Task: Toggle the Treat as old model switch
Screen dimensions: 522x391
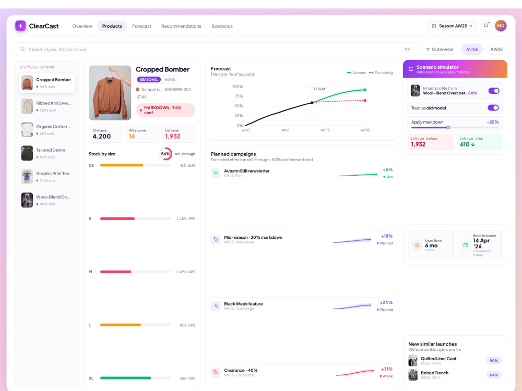Action: click(x=493, y=108)
